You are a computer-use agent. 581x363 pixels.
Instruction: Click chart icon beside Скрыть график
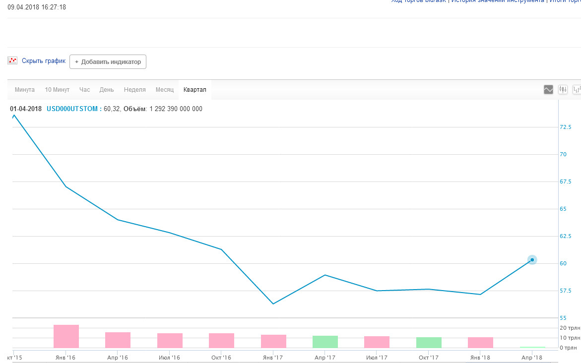(x=12, y=60)
